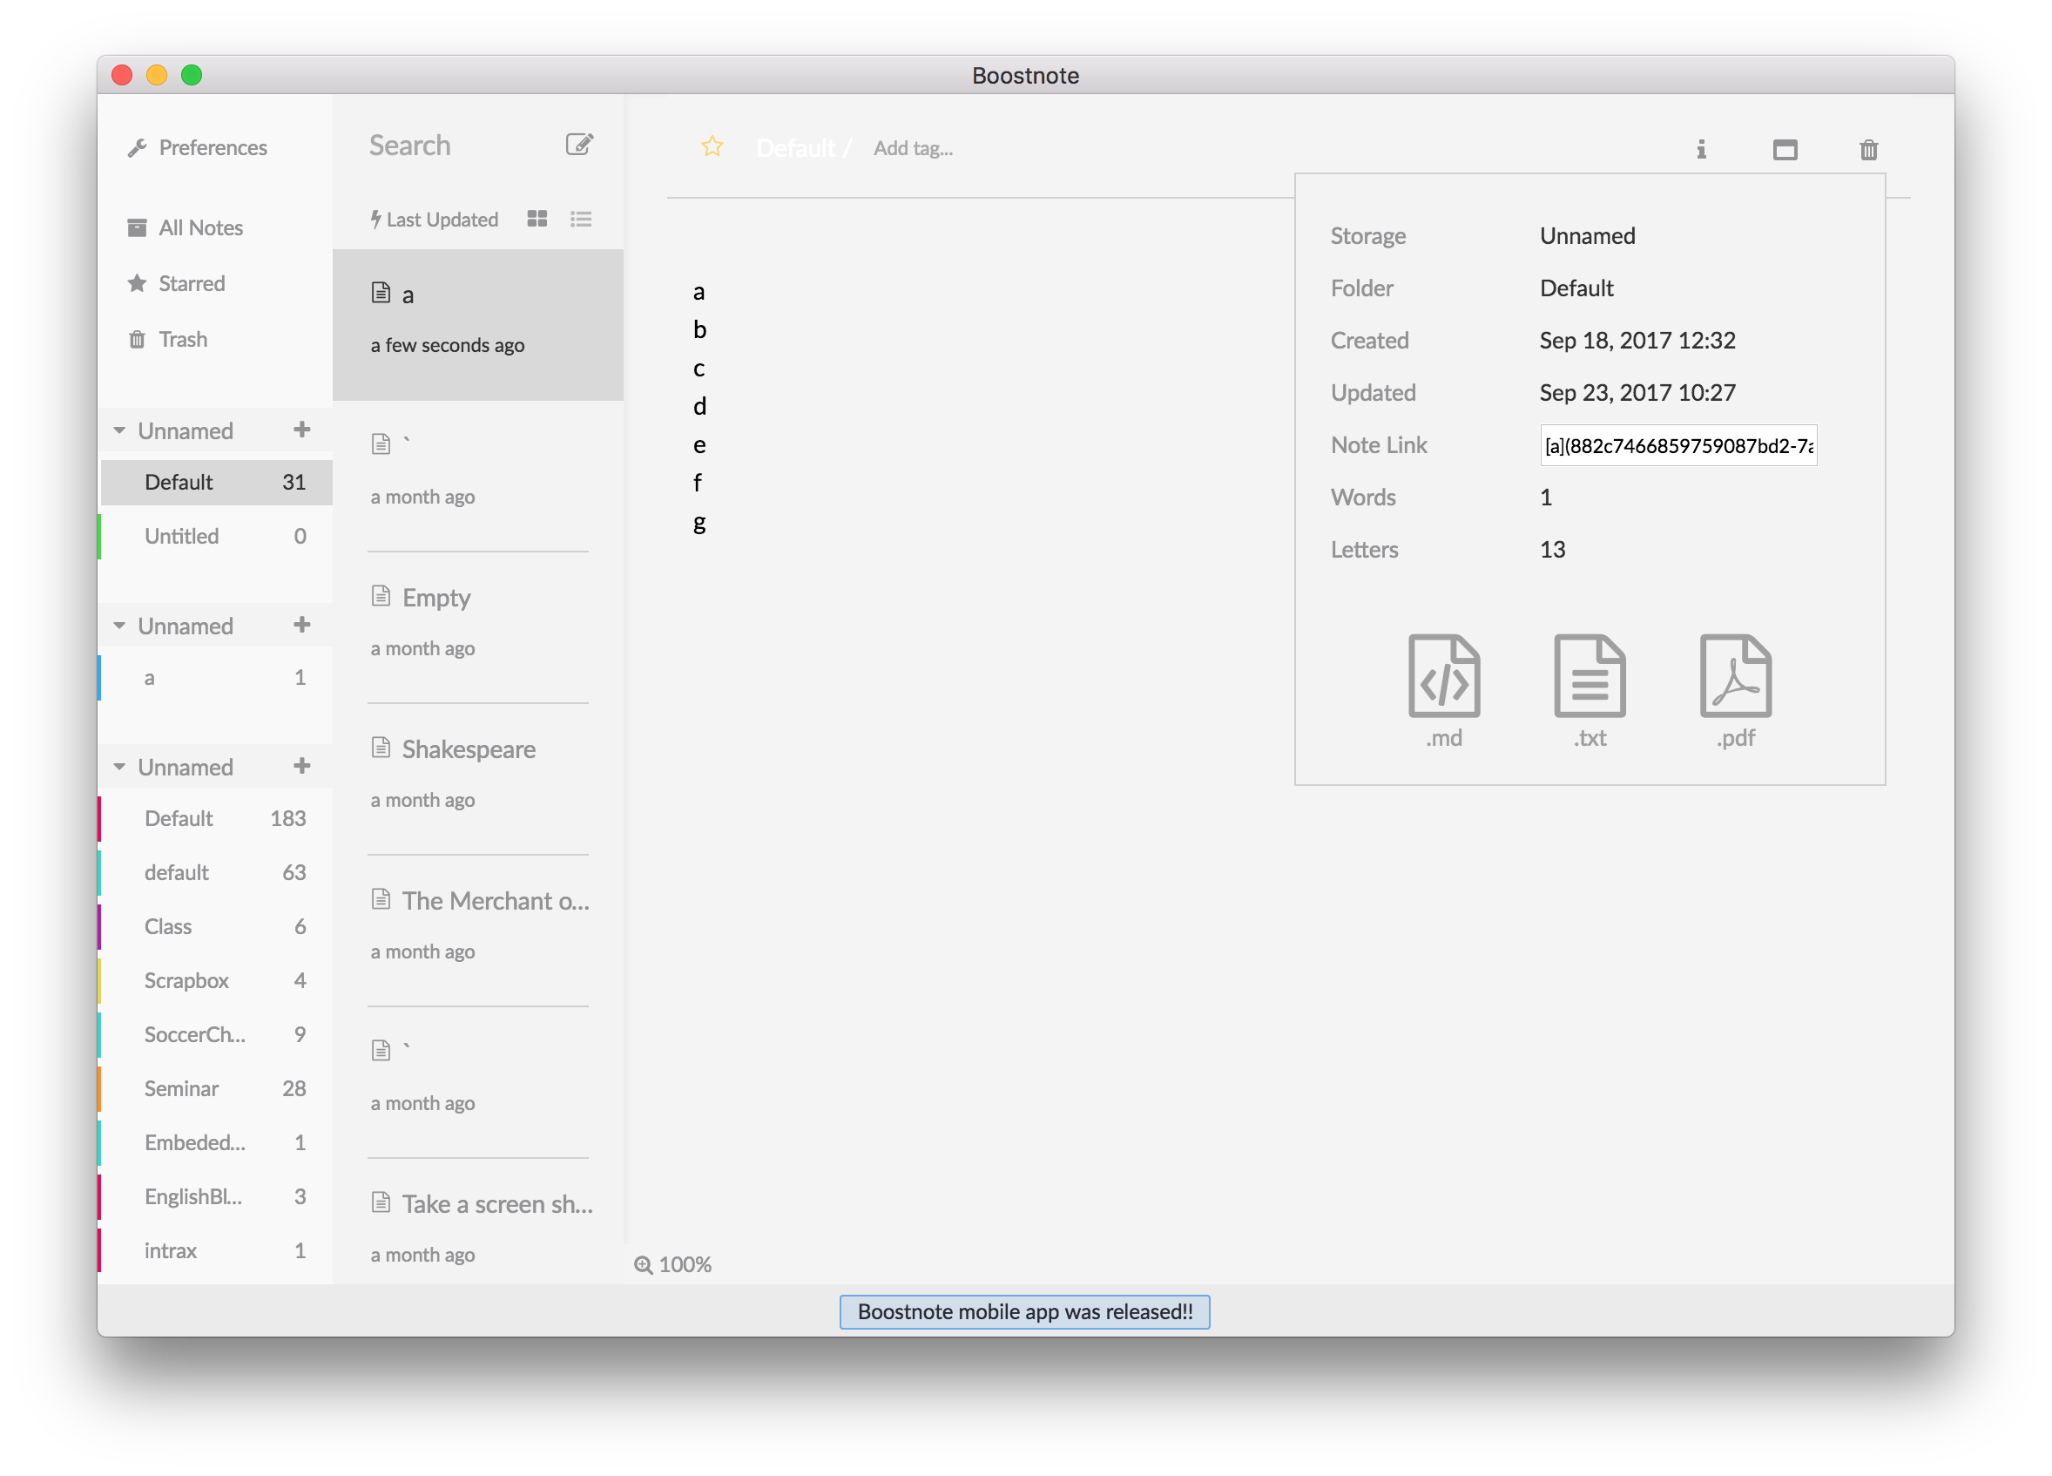Switch note list to compact list view
This screenshot has height=1476, width=2052.
coord(581,219)
